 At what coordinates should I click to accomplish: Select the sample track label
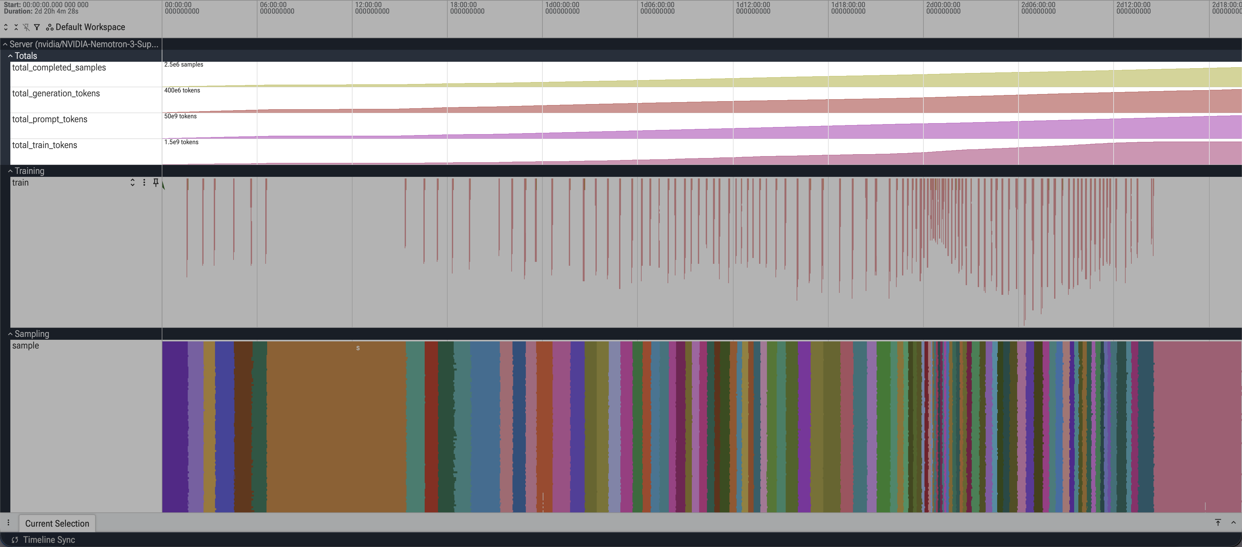[26, 346]
